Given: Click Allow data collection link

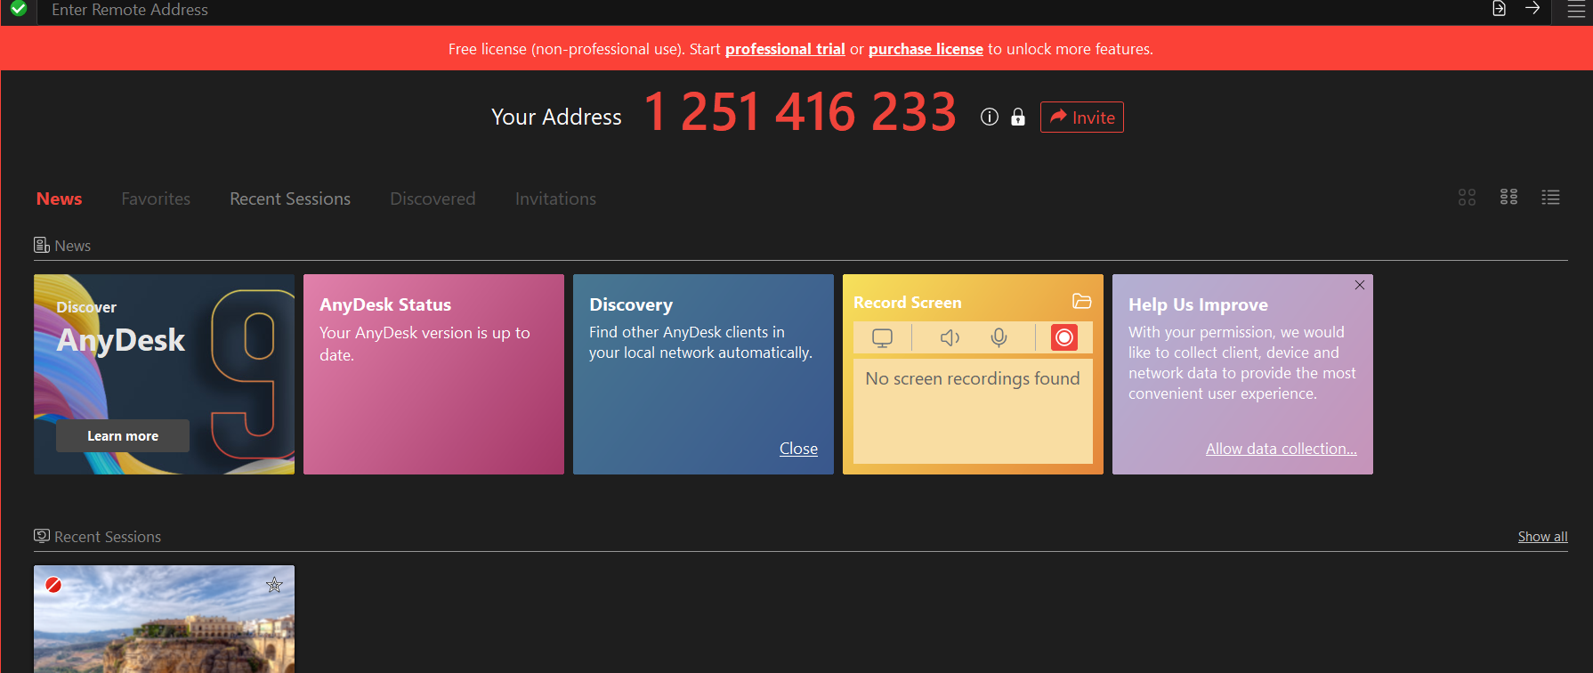Looking at the screenshot, I should click(1281, 449).
